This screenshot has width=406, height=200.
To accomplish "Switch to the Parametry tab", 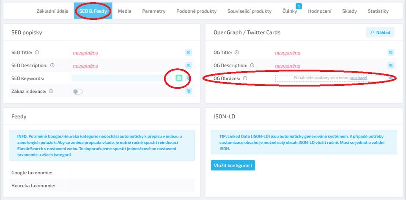I will (x=154, y=11).
